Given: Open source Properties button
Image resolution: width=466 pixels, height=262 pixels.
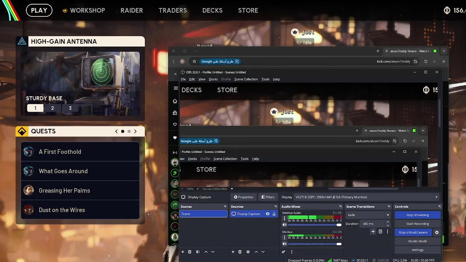Looking at the screenshot, I should (x=244, y=197).
